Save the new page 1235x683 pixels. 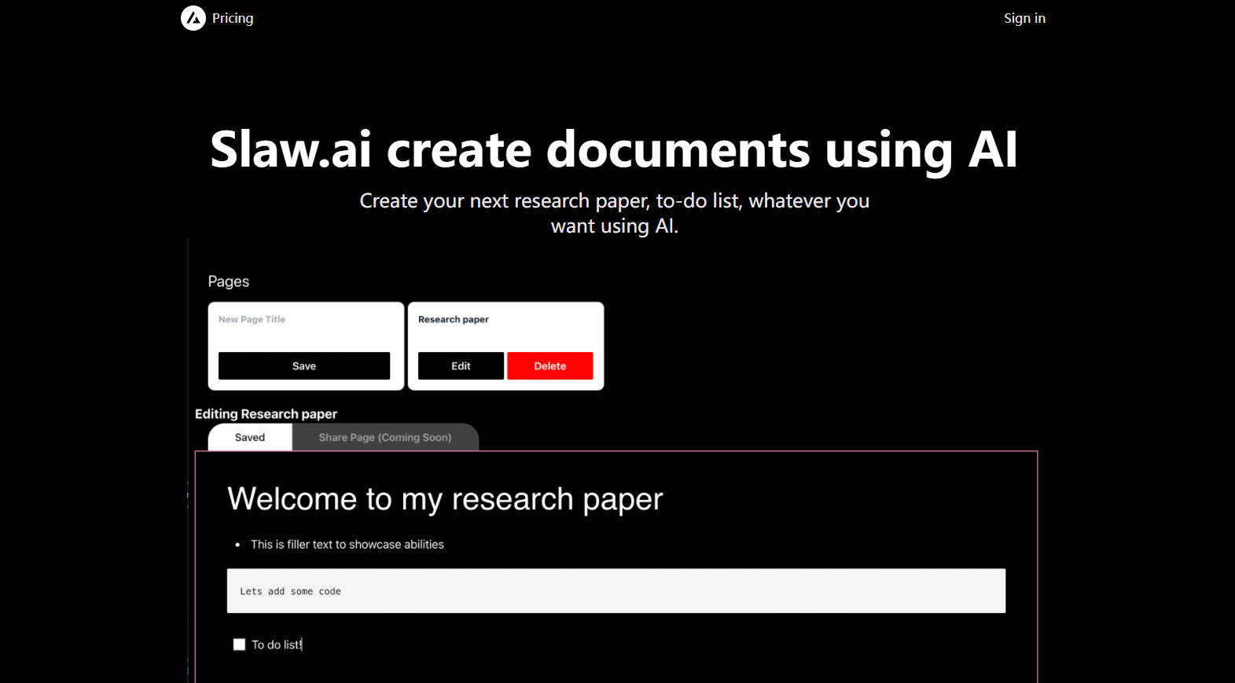point(304,366)
